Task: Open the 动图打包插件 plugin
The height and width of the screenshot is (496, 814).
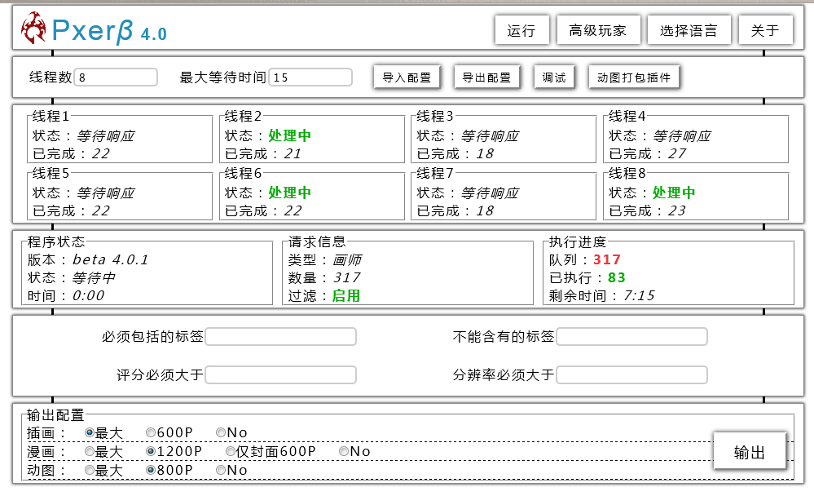Action: (634, 77)
